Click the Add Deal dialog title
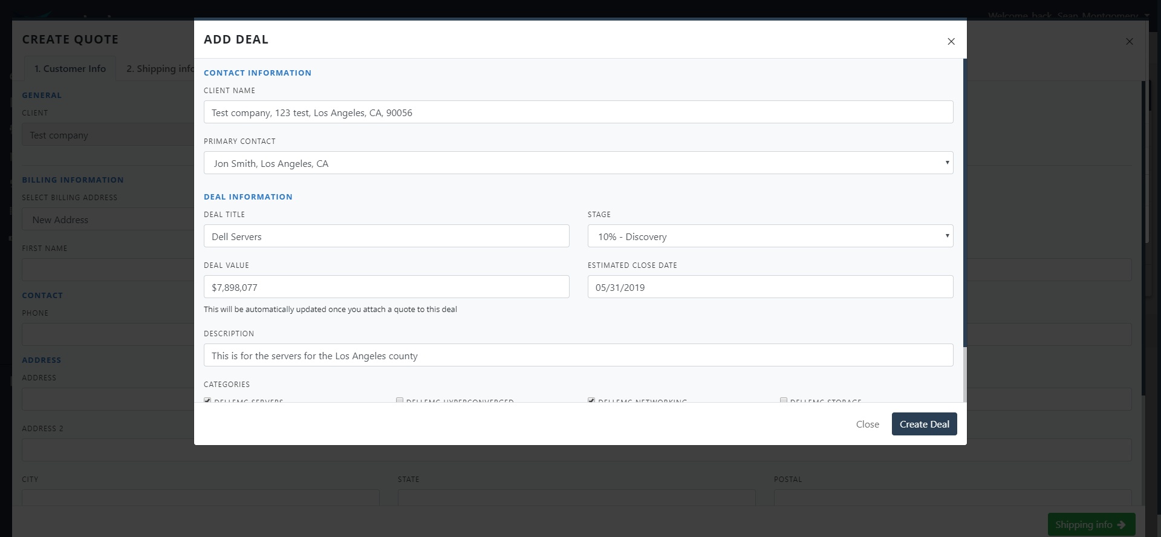This screenshot has height=537, width=1161. tap(236, 39)
